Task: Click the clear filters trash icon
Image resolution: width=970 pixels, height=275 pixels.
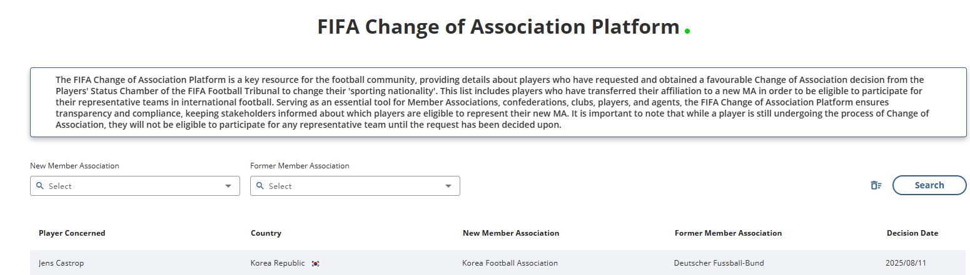Action: click(876, 185)
